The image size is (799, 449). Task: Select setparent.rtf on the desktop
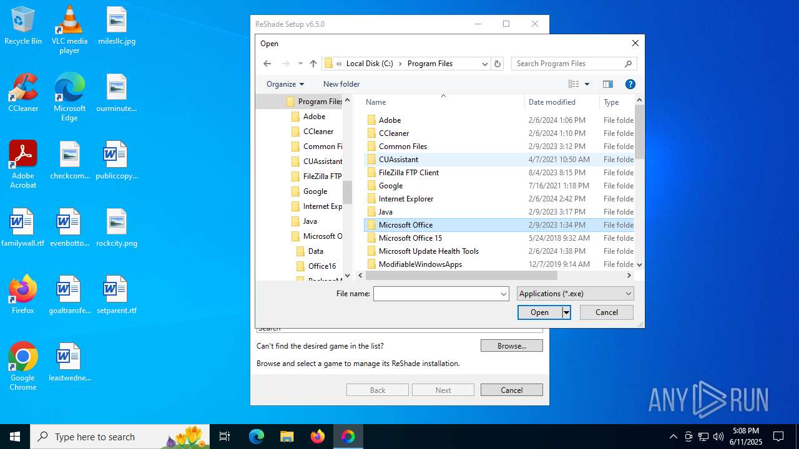(117, 296)
